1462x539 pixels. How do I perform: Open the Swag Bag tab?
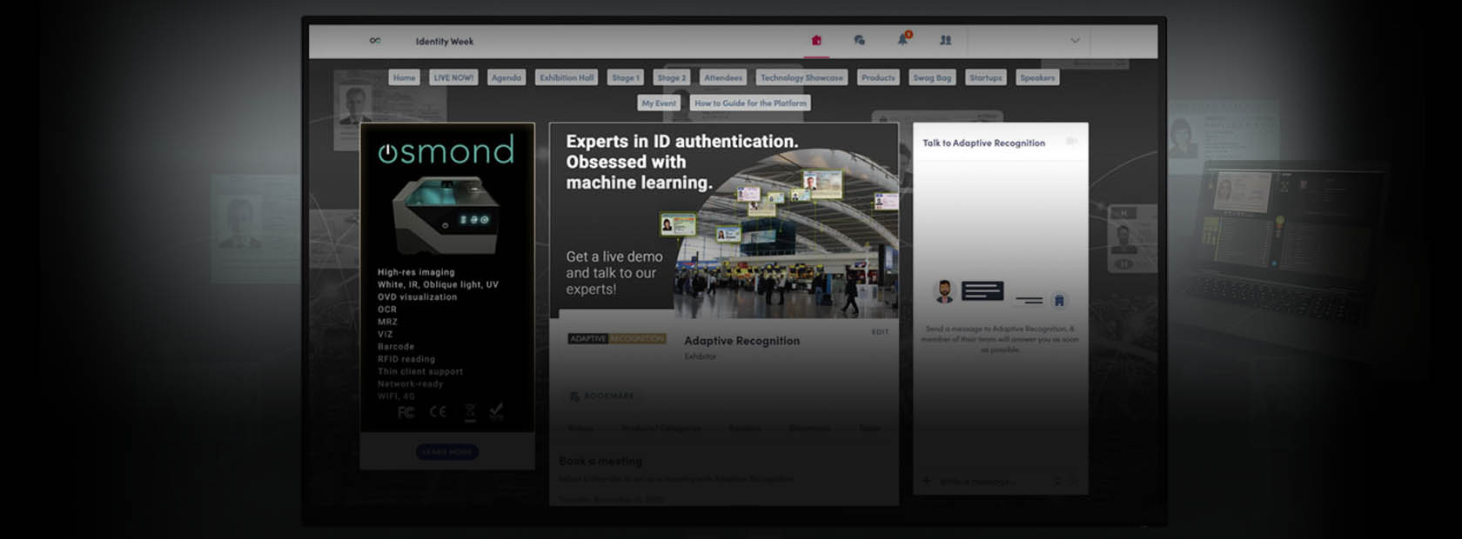coord(932,77)
